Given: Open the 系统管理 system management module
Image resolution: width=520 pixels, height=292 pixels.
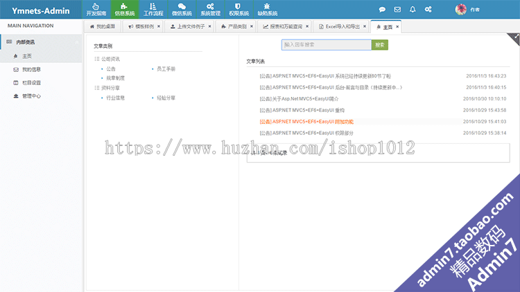Looking at the screenshot, I should [210, 9].
